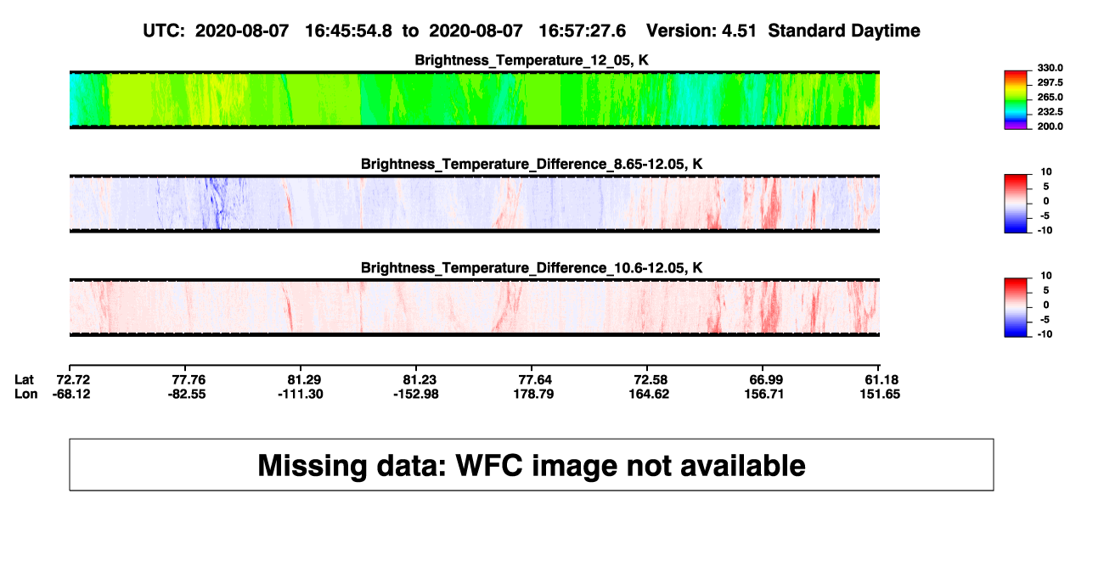Click the 8.65-12.05 difference image strip

click(474, 204)
